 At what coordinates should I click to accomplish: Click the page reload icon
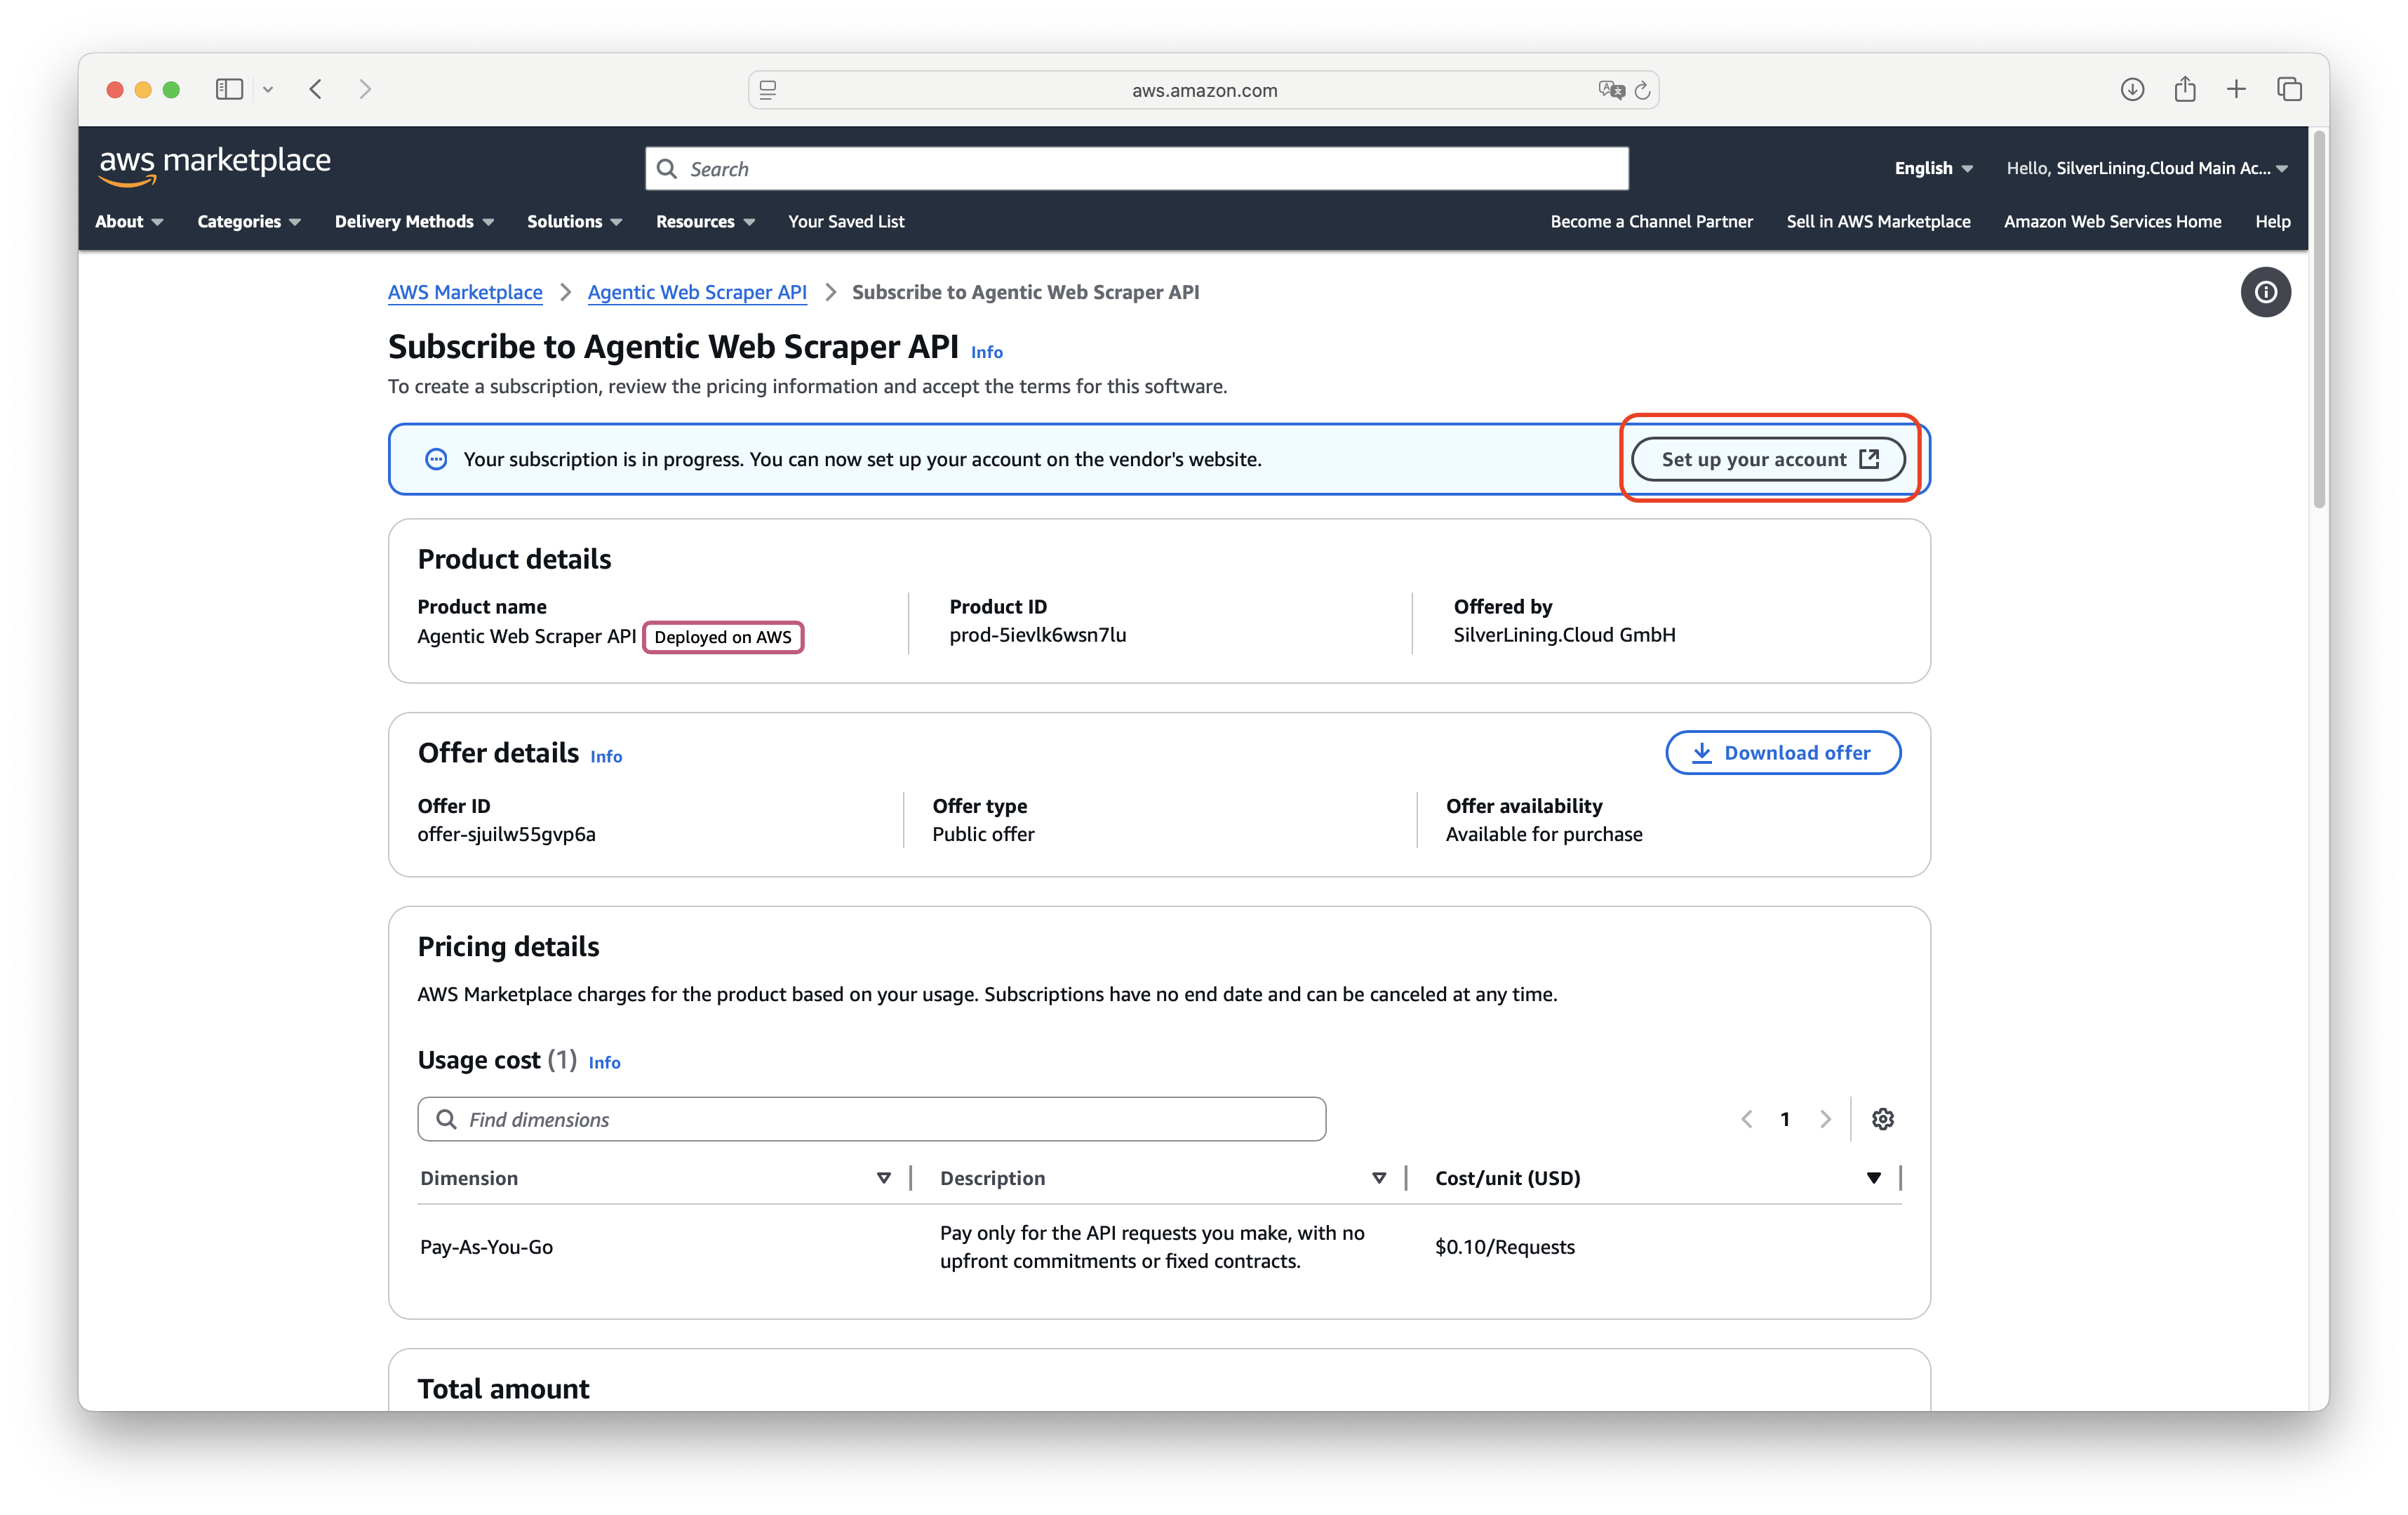(1642, 91)
